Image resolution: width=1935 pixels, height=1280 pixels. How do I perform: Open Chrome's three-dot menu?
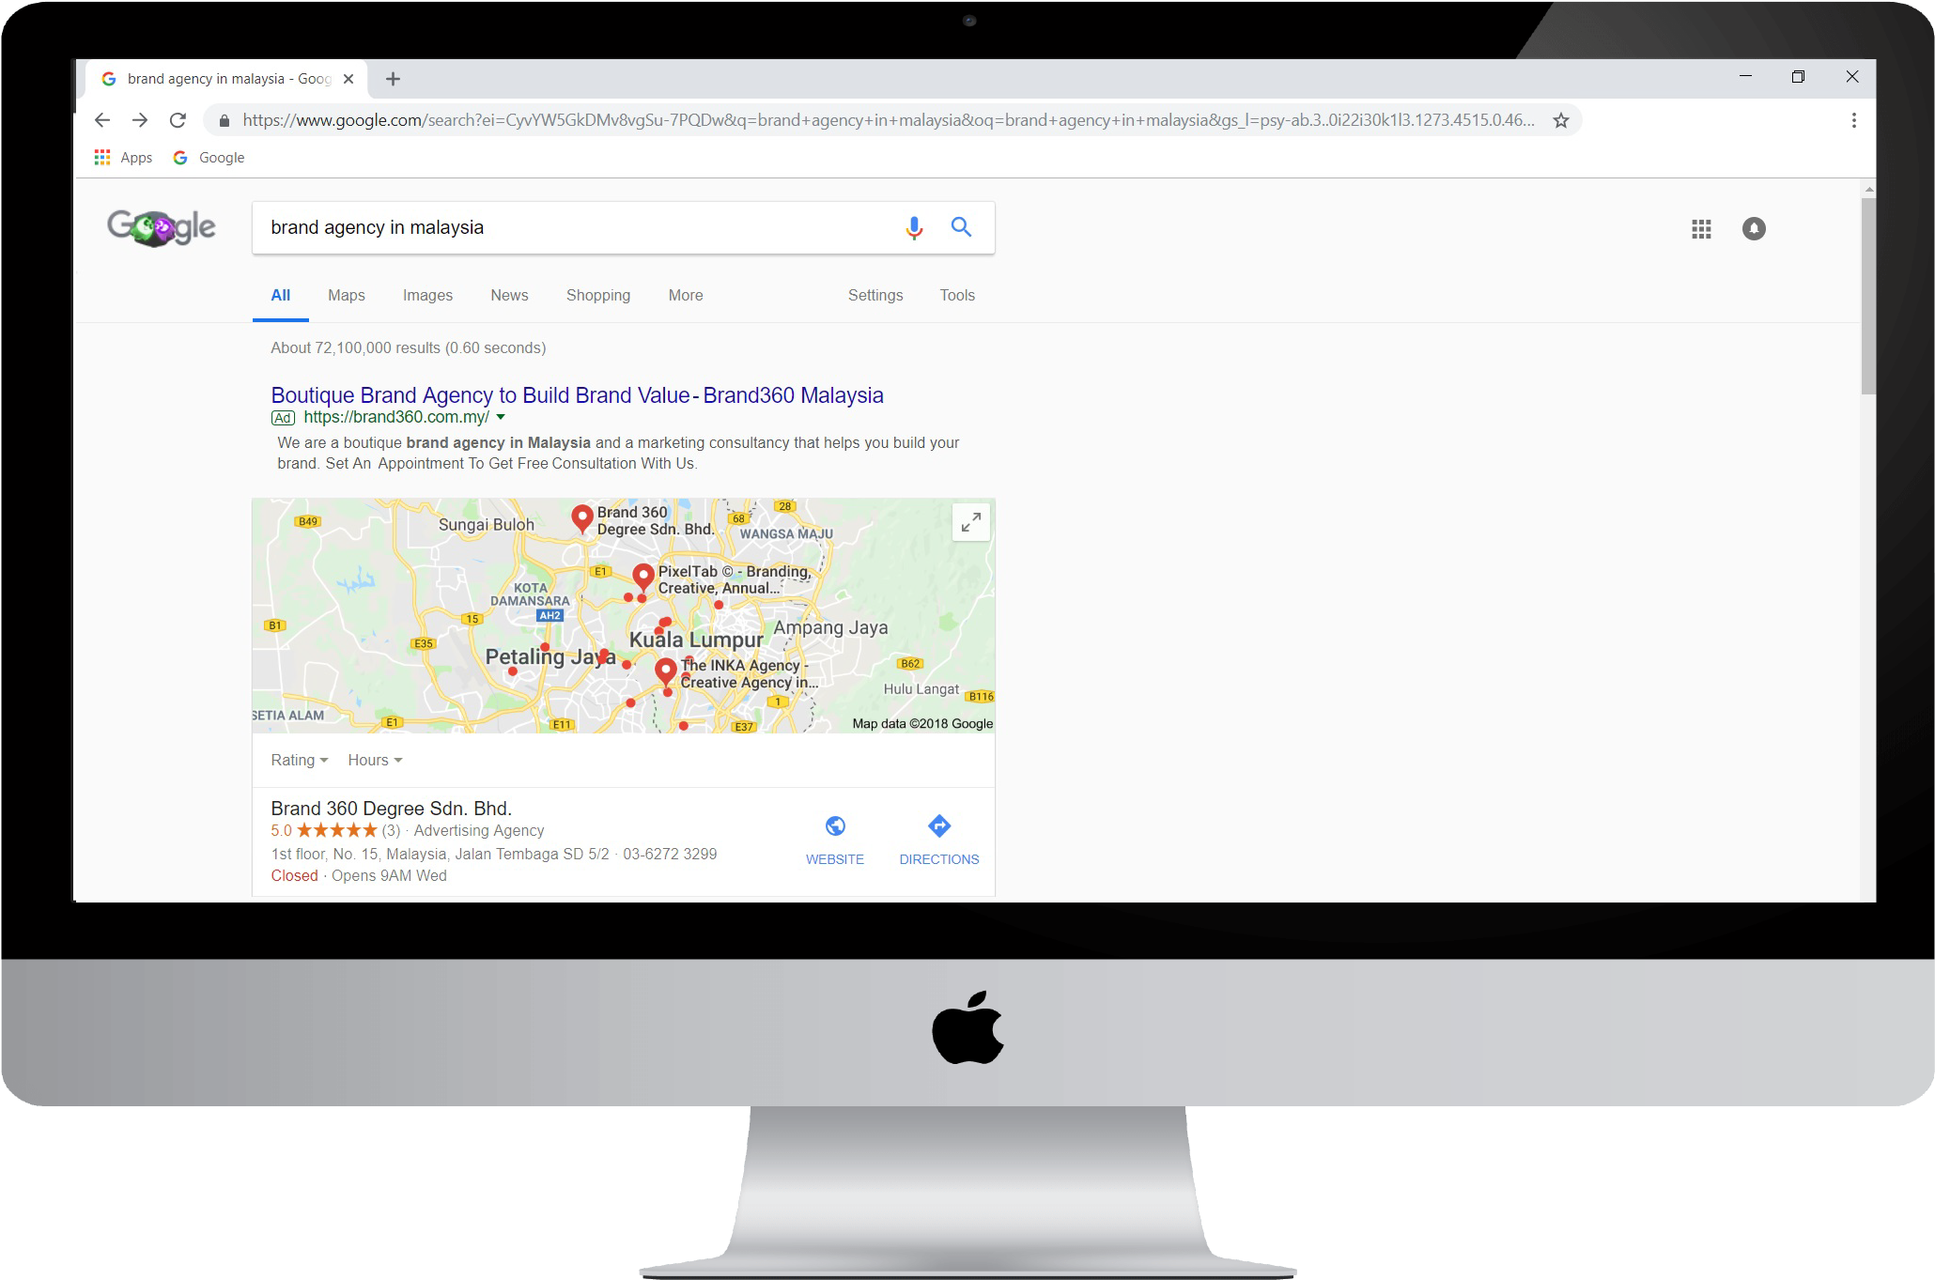tap(1853, 120)
